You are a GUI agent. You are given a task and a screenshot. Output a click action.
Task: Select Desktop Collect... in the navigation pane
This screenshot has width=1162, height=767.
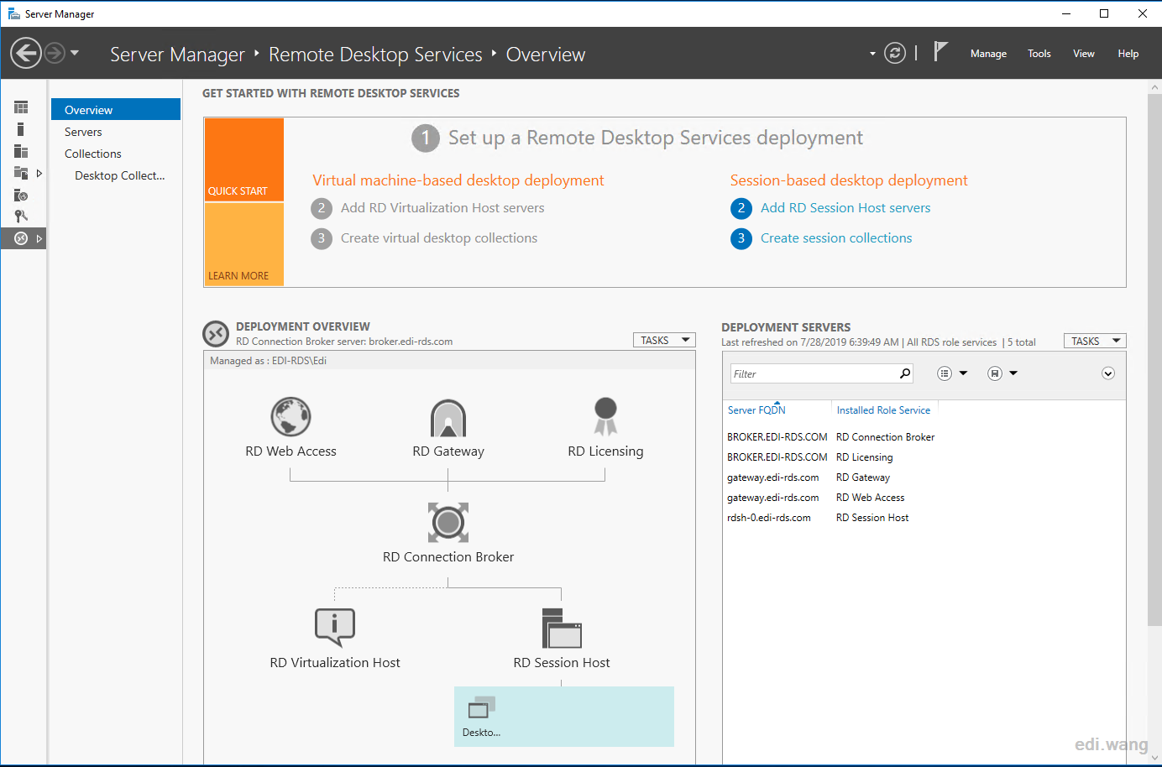click(119, 175)
